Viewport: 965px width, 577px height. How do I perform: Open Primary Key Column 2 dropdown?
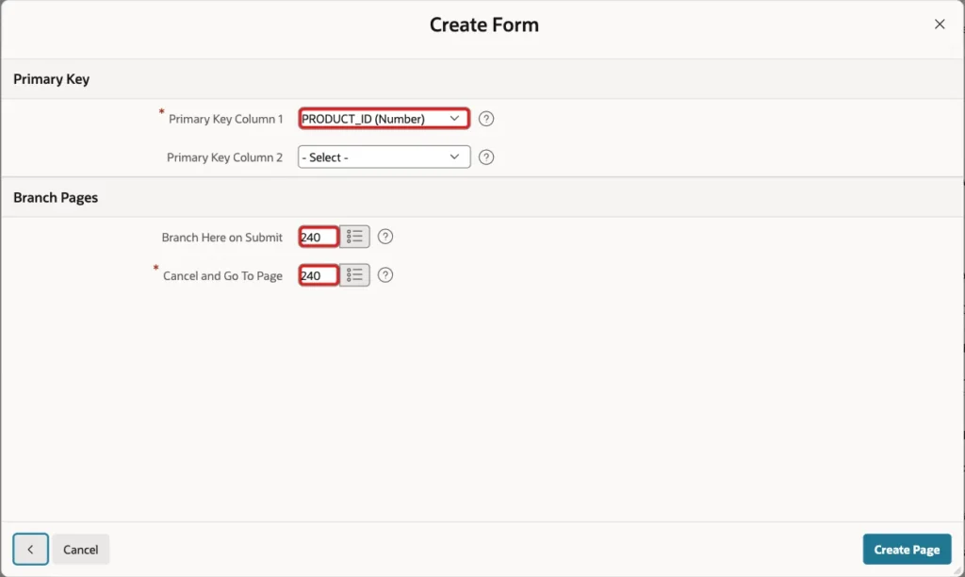pos(384,157)
